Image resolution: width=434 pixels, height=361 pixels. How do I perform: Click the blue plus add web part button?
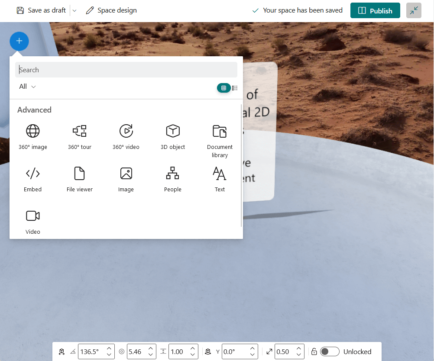pos(19,41)
